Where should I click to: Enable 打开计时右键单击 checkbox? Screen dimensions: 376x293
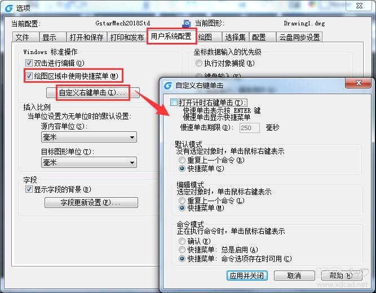point(174,103)
